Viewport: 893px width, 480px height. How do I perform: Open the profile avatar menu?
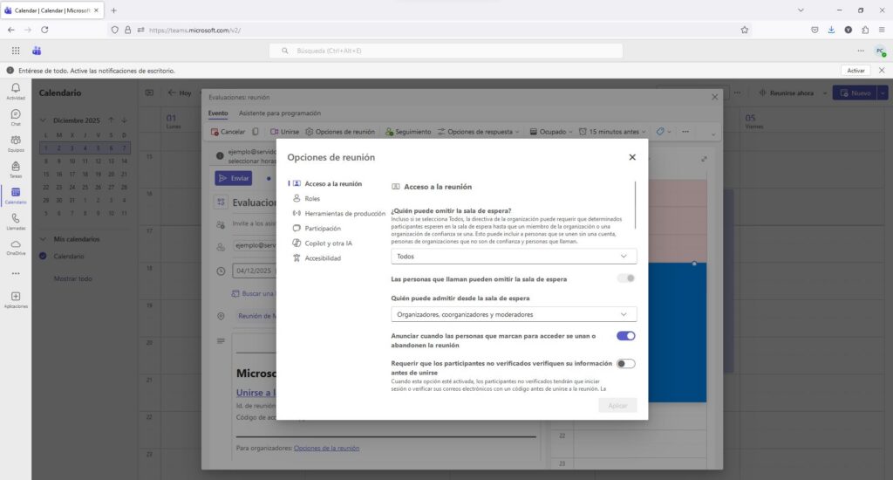(881, 51)
